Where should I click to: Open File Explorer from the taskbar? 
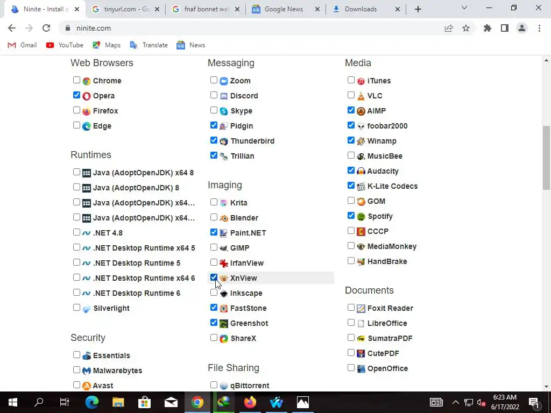pos(118,402)
